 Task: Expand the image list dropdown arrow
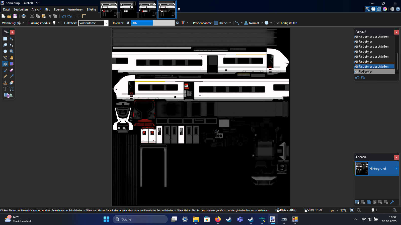click(179, 9)
